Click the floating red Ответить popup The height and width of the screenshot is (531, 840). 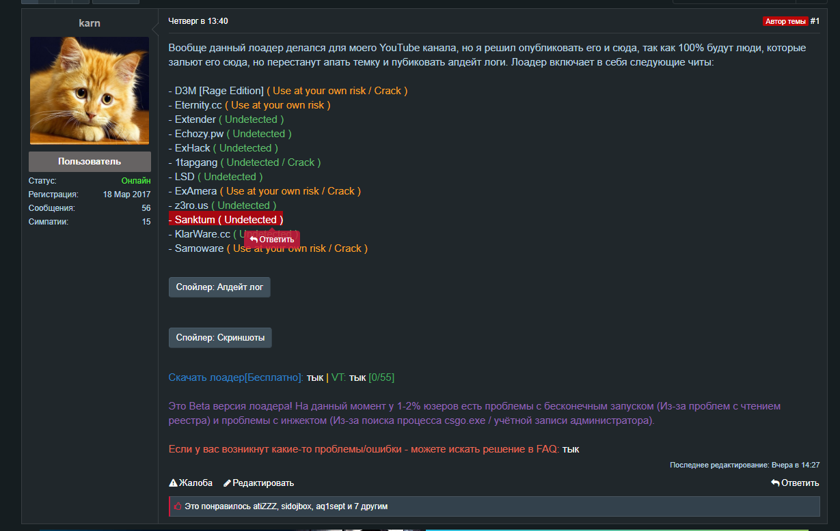pos(272,240)
